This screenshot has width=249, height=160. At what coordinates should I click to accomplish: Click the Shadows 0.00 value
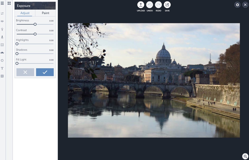click(51, 50)
